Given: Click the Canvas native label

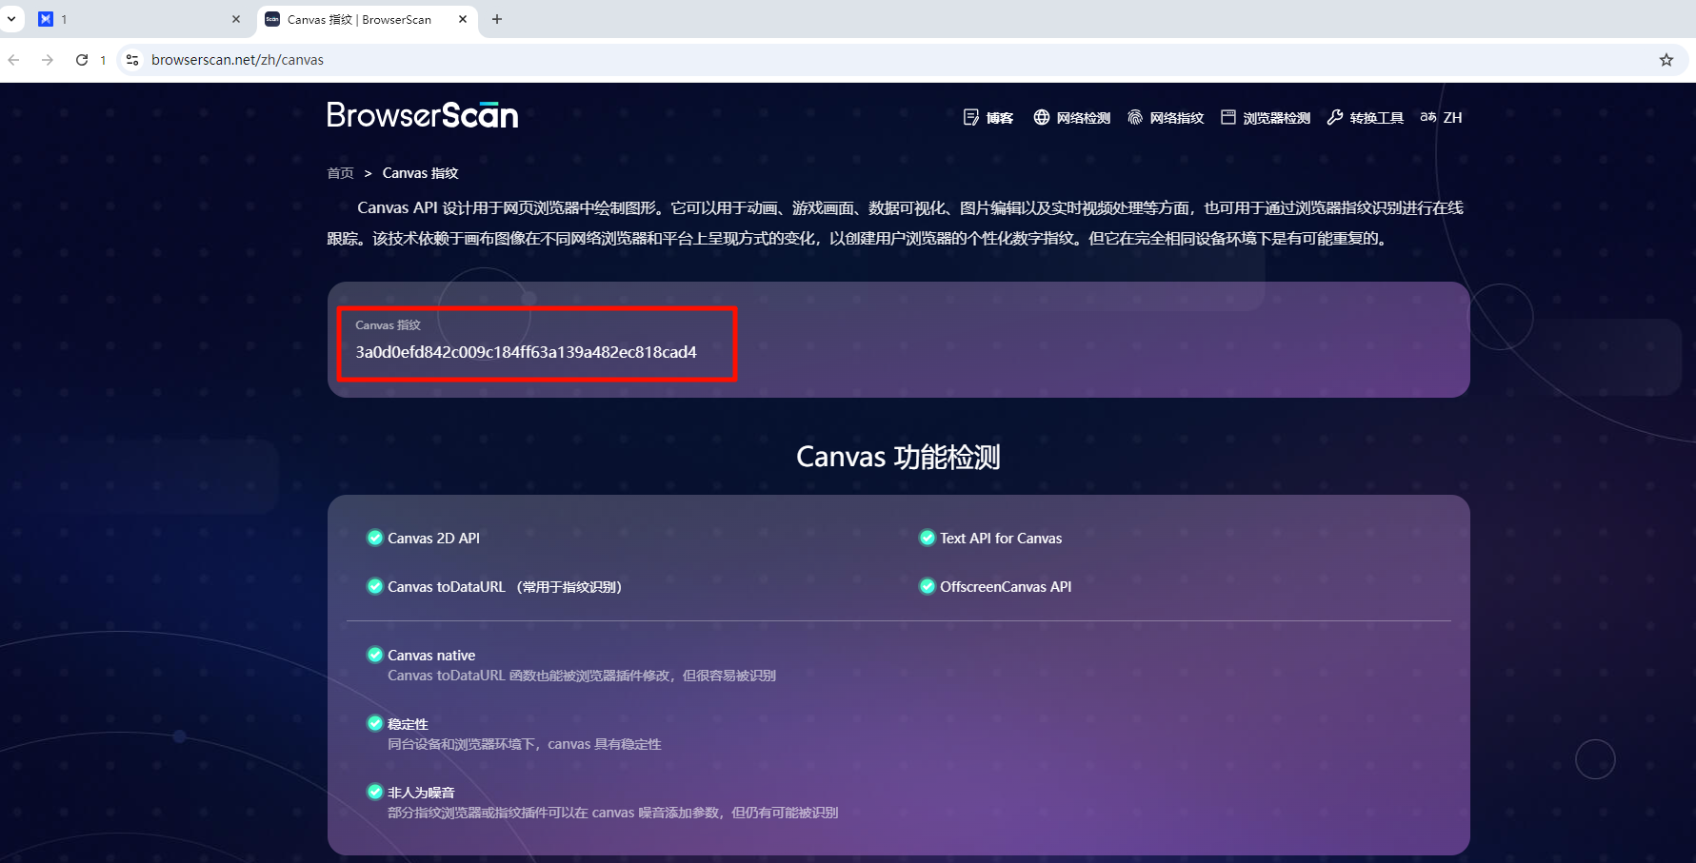Looking at the screenshot, I should pyautogui.click(x=431, y=656).
